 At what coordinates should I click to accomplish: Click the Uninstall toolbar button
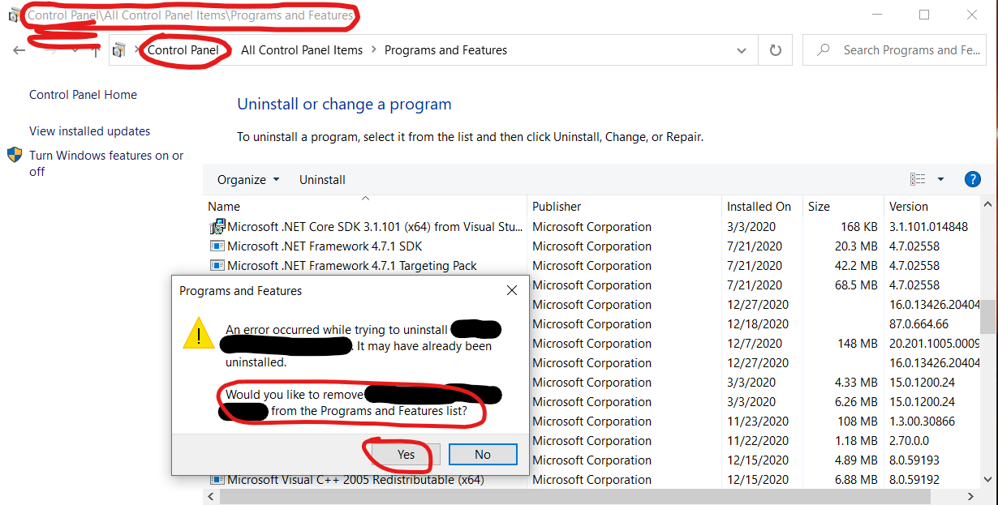point(322,180)
